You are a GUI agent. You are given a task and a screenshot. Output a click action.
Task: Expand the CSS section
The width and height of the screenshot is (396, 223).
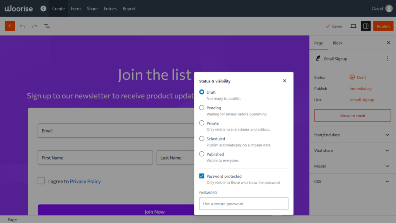(x=352, y=182)
